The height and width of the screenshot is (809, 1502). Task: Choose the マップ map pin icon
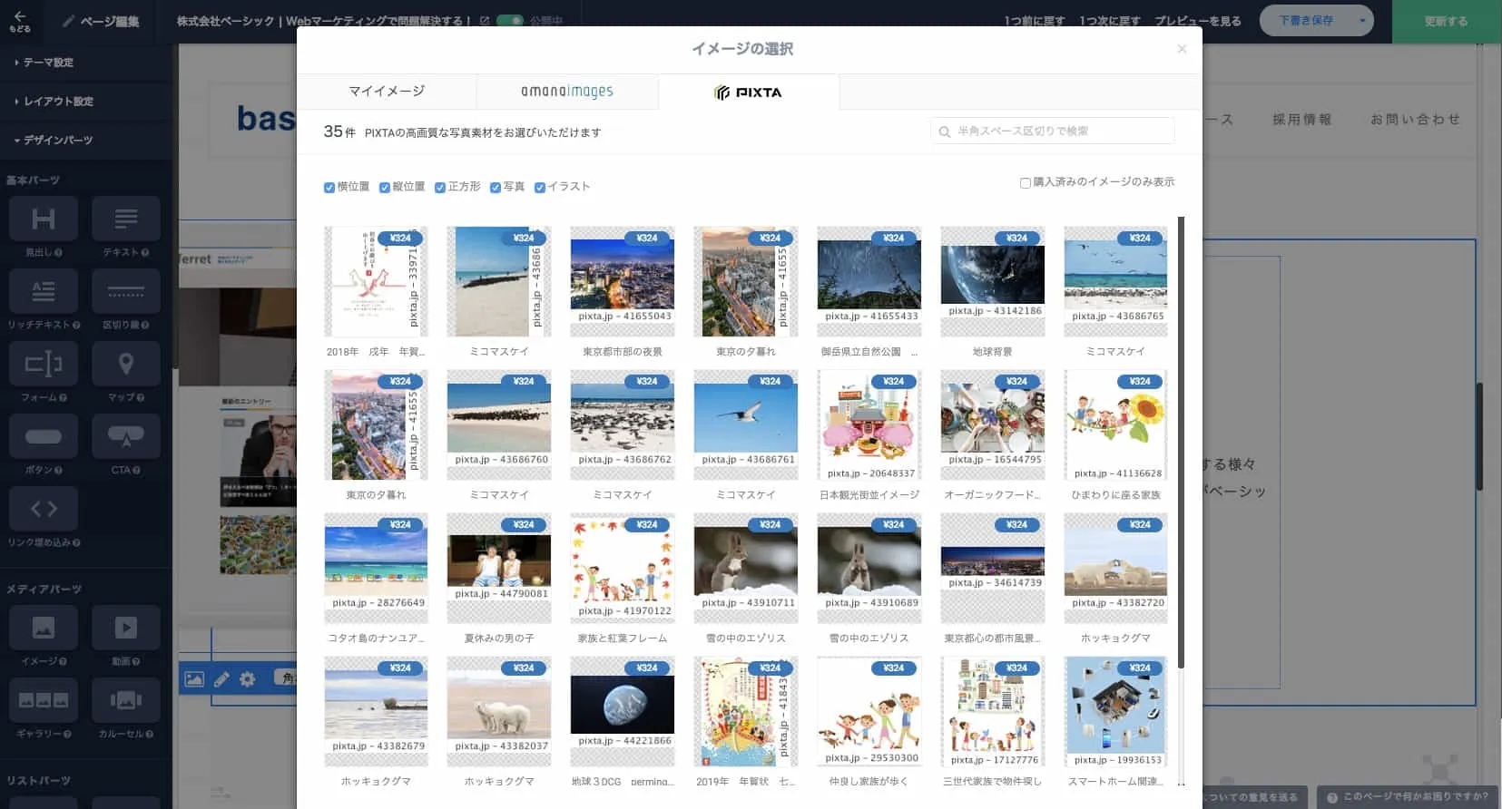[126, 365]
